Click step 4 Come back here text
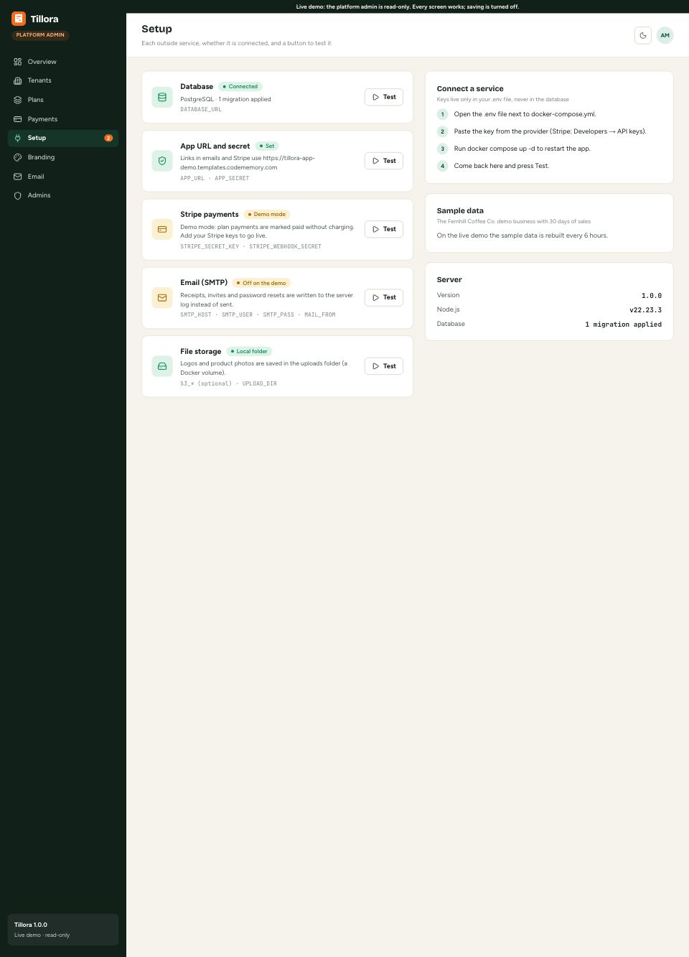Image resolution: width=689 pixels, height=957 pixels. [502, 166]
